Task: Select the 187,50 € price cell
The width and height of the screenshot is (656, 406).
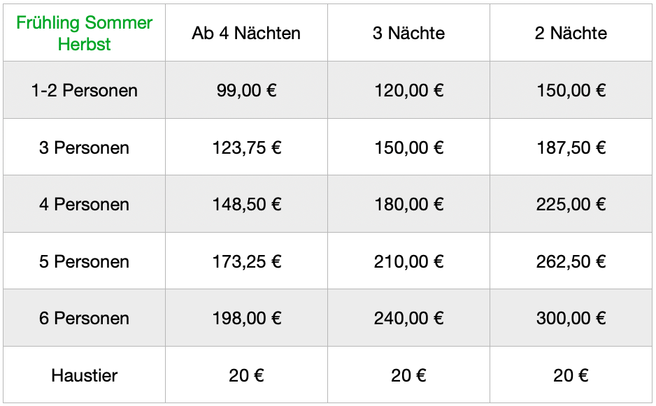Action: [x=571, y=147]
